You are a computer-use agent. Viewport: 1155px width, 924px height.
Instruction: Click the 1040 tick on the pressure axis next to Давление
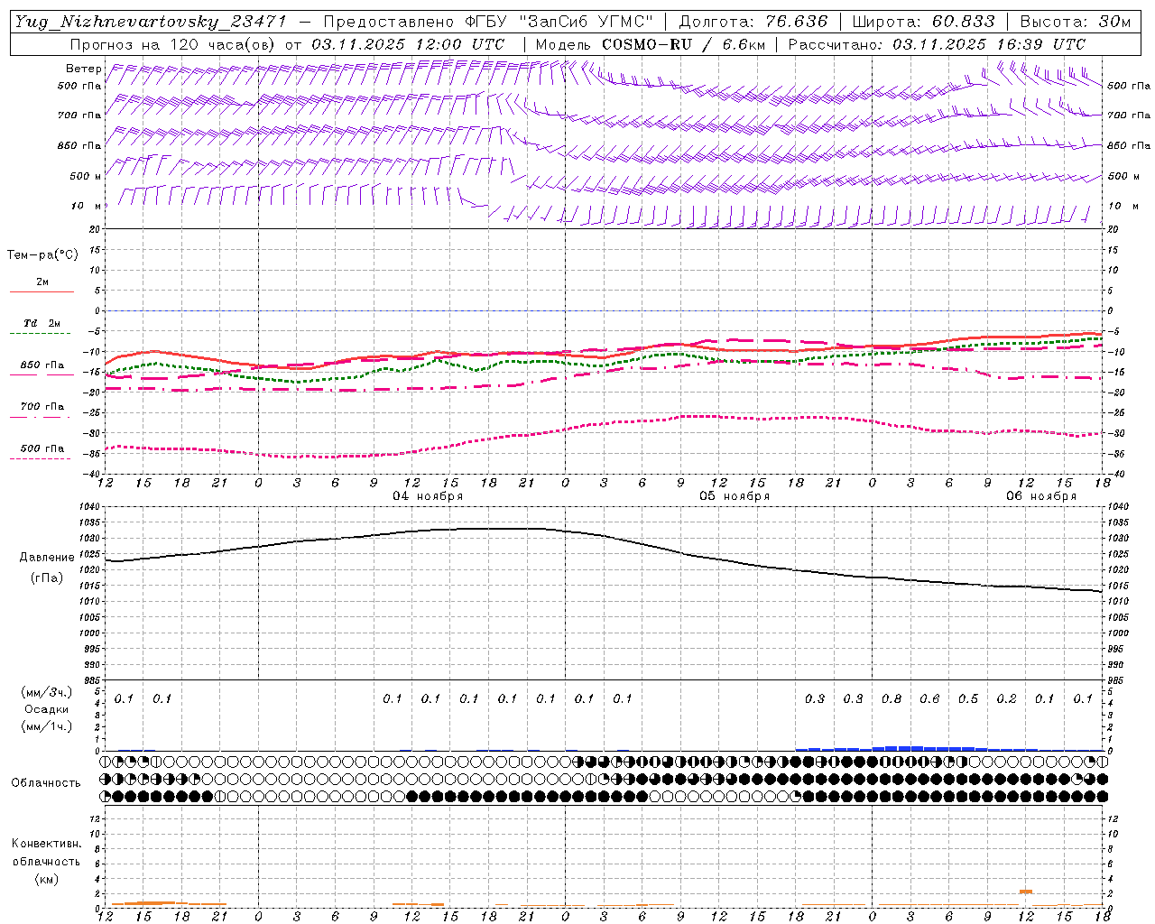[x=88, y=507]
